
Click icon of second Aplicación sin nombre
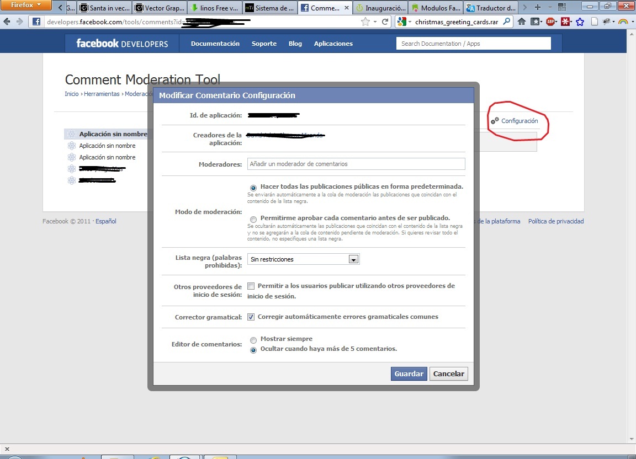pos(72,146)
